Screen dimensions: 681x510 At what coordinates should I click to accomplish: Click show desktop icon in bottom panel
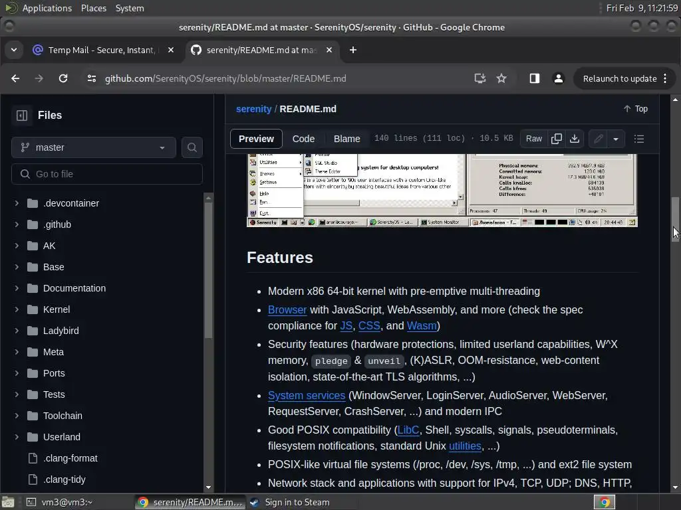(x=8, y=502)
